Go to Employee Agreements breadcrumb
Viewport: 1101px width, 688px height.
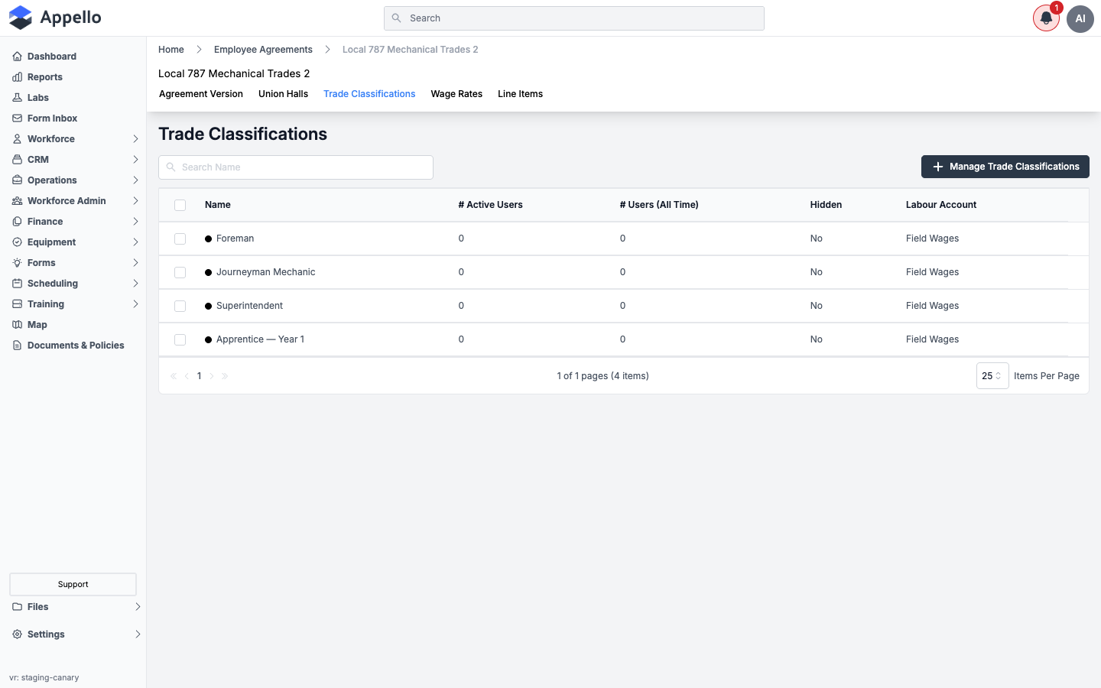(x=263, y=50)
